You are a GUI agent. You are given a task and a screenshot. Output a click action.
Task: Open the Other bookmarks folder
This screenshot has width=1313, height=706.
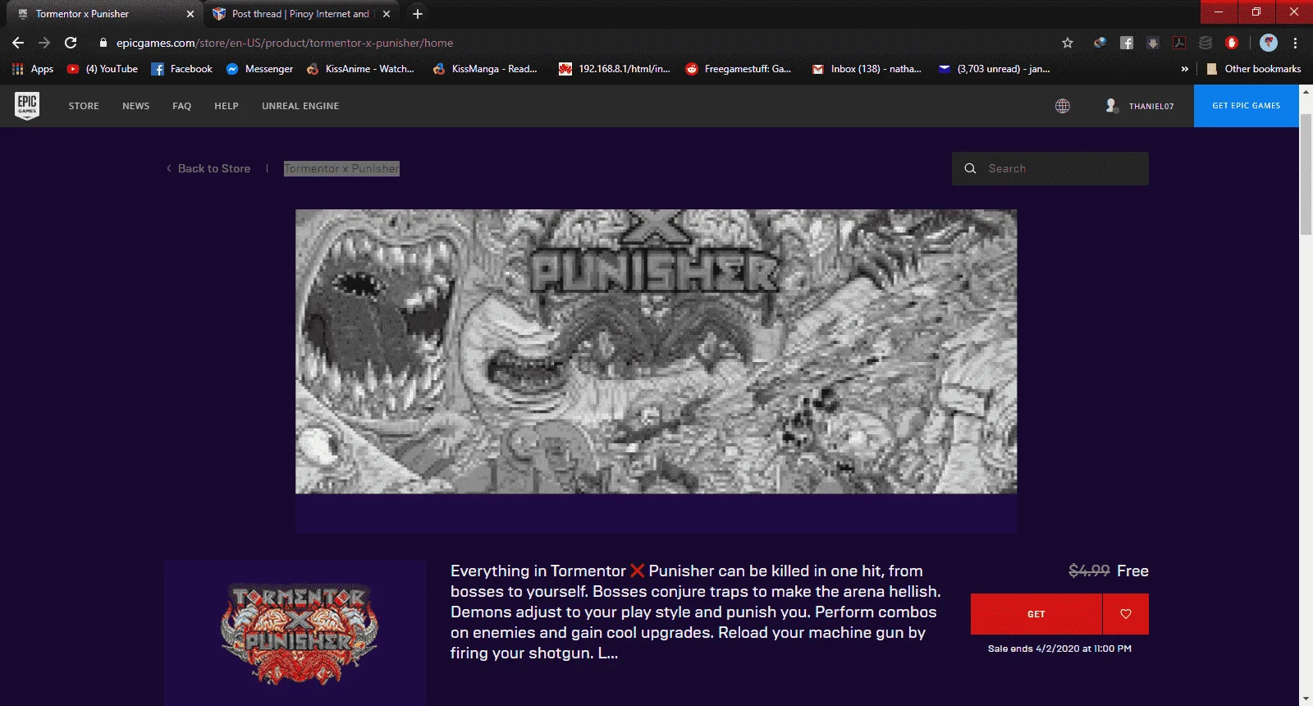coord(1253,69)
